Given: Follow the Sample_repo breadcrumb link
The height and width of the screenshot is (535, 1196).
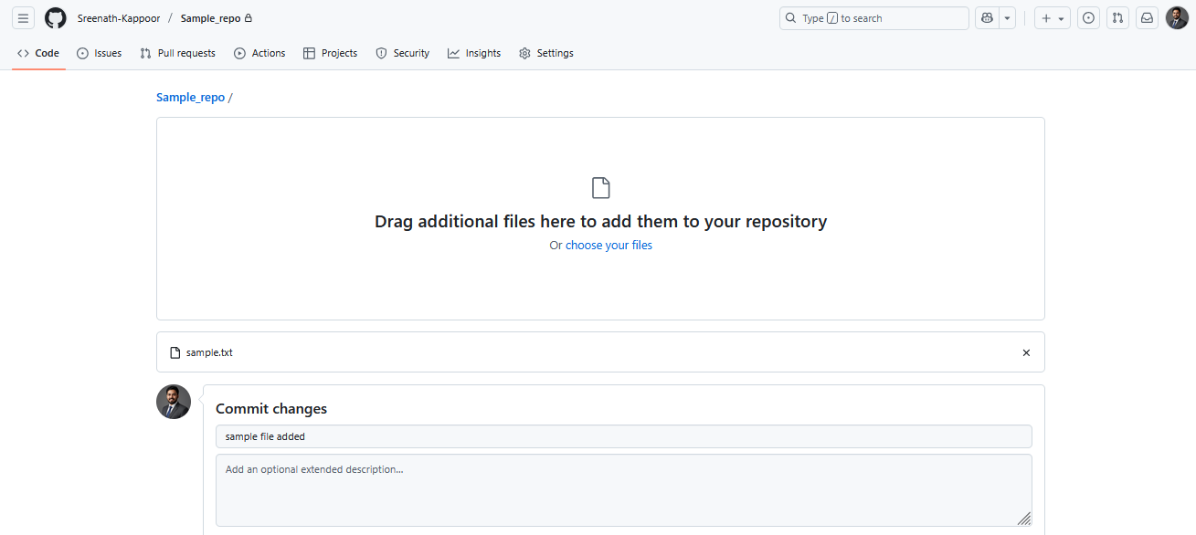Looking at the screenshot, I should pyautogui.click(x=190, y=98).
